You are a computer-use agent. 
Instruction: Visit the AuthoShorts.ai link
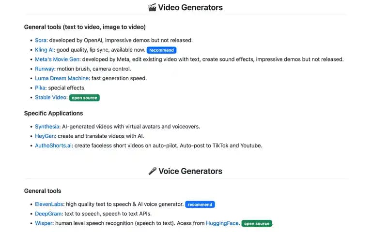53,145
